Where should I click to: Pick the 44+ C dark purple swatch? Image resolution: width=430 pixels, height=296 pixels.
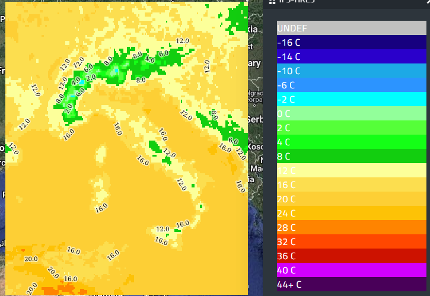(351, 284)
